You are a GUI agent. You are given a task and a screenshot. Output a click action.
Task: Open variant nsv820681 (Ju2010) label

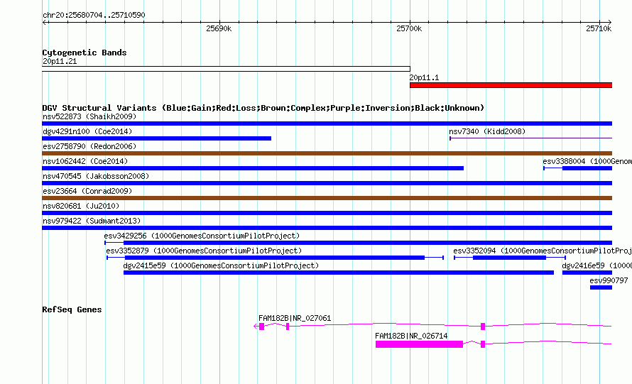click(81, 206)
